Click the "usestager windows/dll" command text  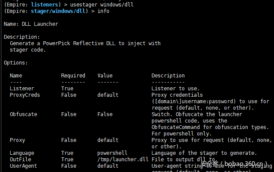point(98,4)
